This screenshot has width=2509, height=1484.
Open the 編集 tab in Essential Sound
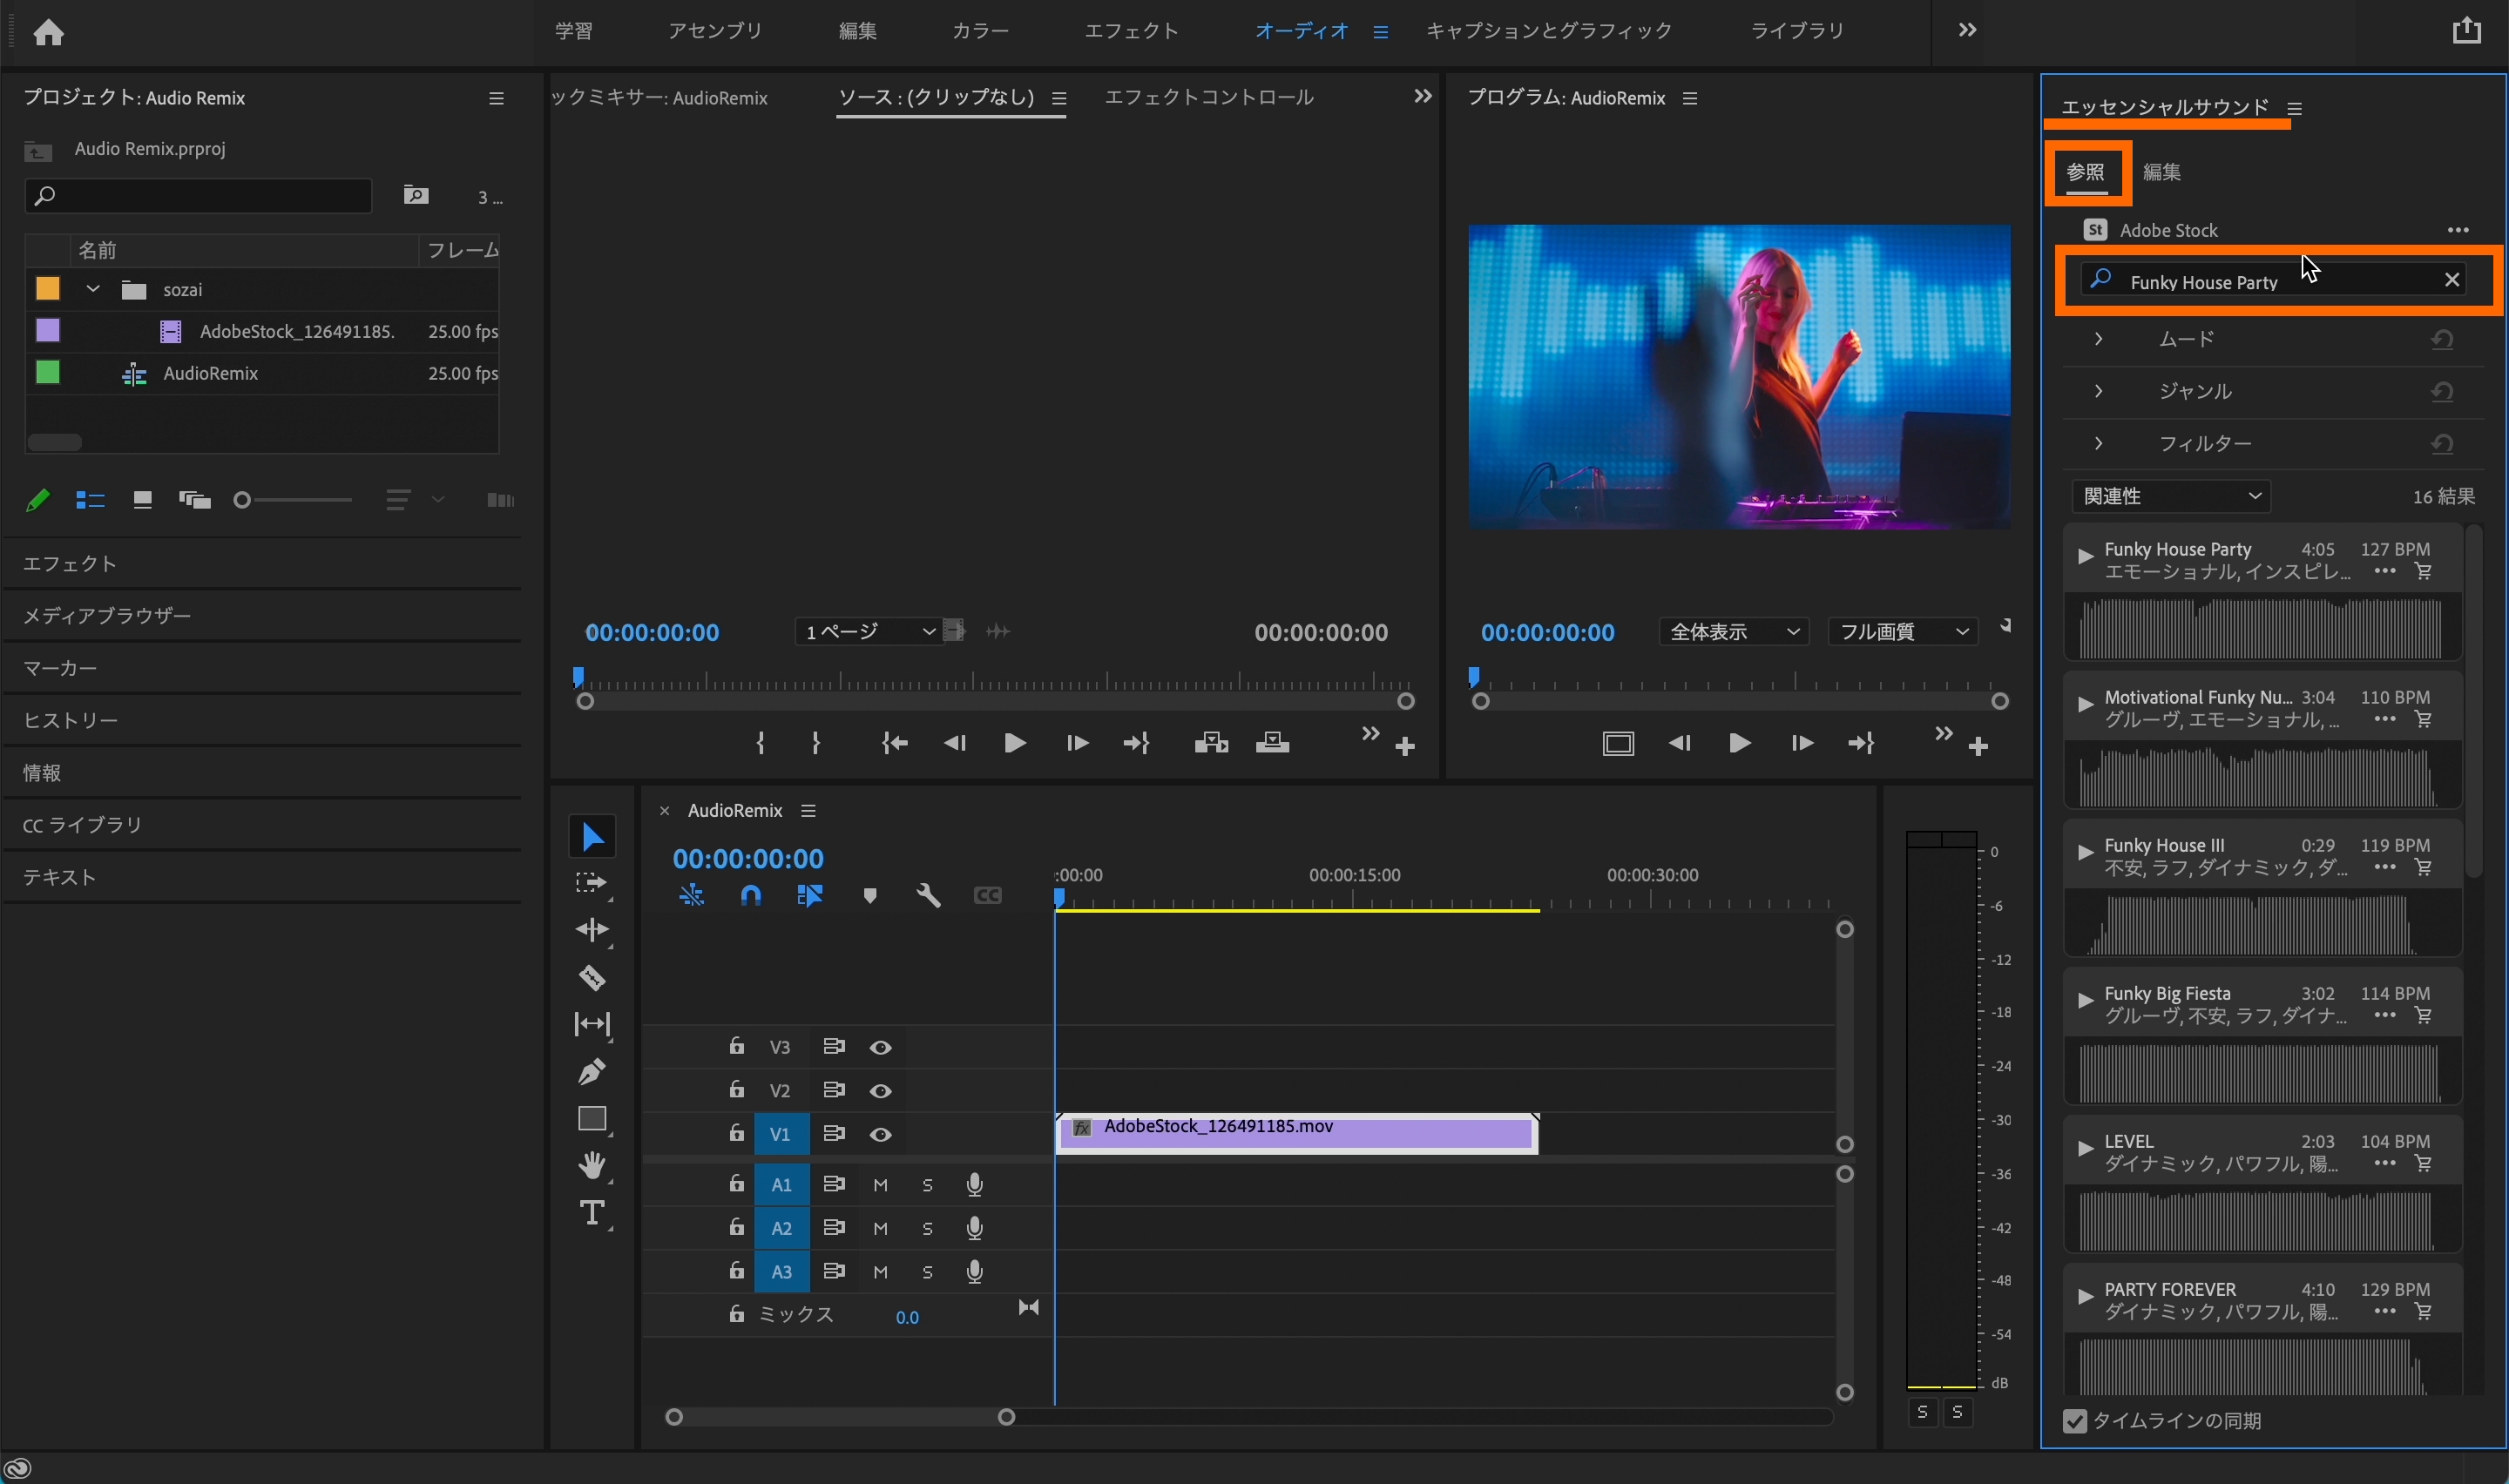point(2161,172)
